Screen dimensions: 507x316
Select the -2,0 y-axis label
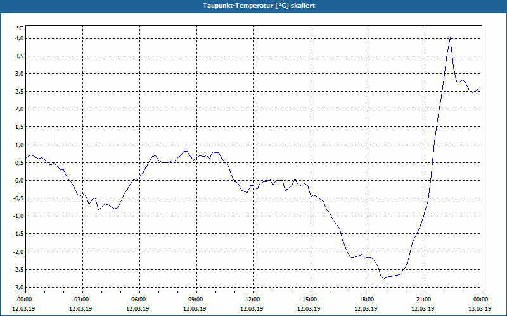18,252
